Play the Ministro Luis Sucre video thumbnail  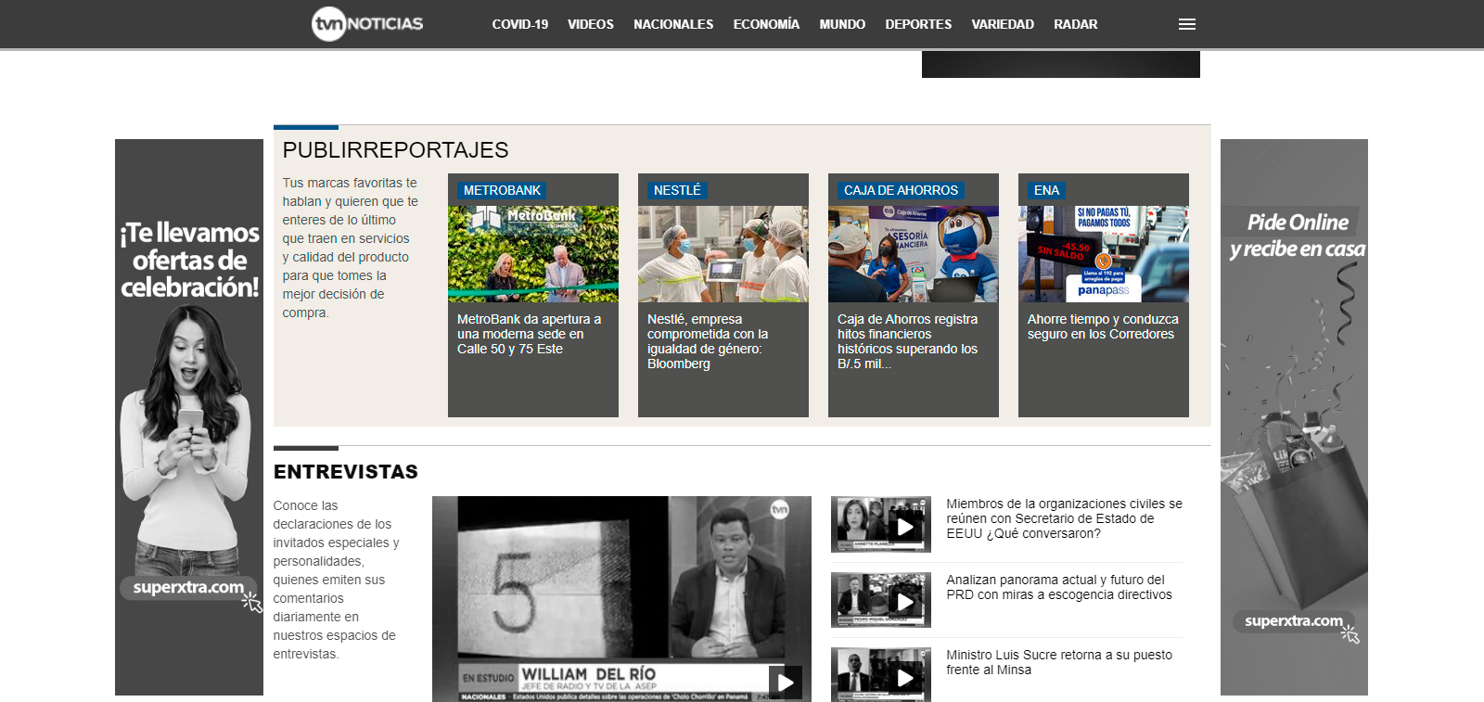tap(881, 675)
